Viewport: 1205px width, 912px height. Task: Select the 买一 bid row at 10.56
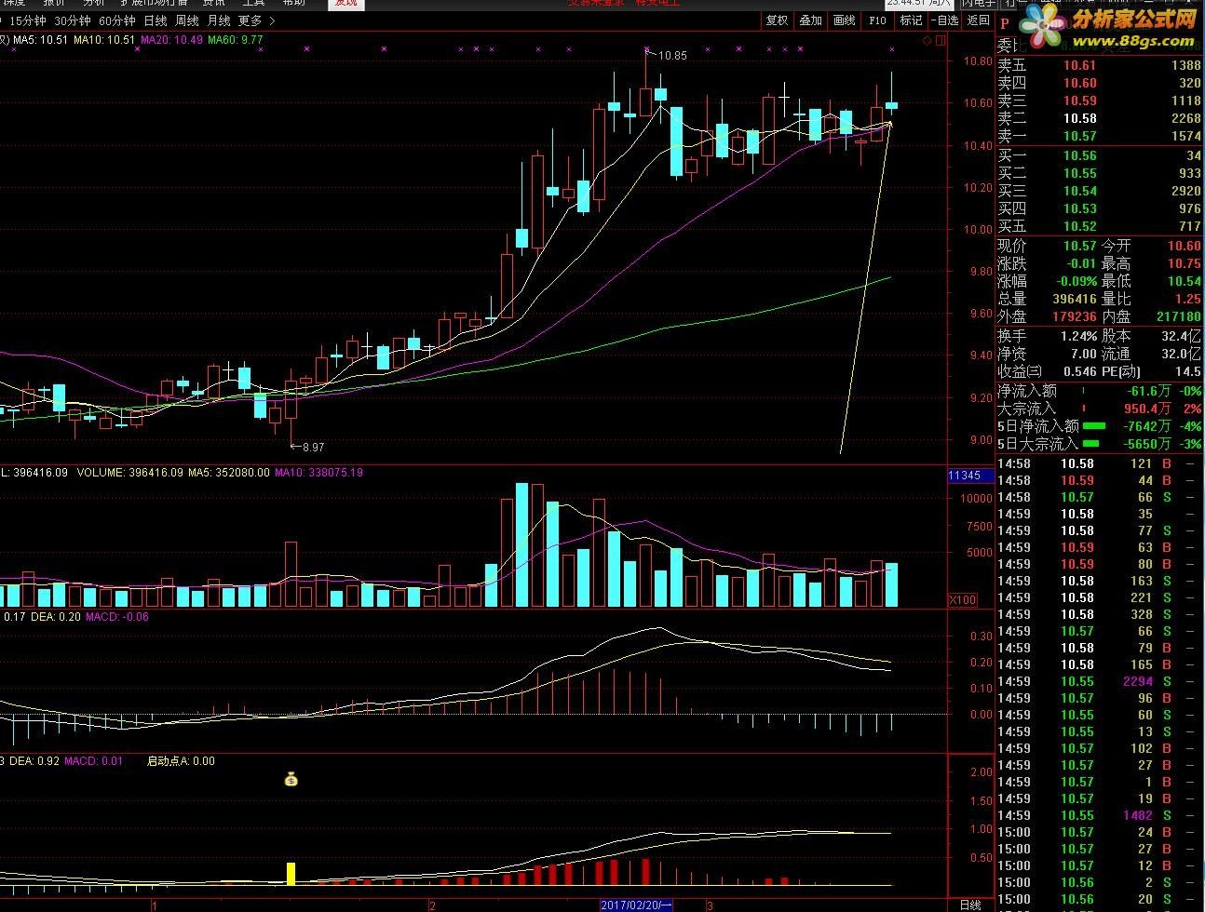point(1100,155)
